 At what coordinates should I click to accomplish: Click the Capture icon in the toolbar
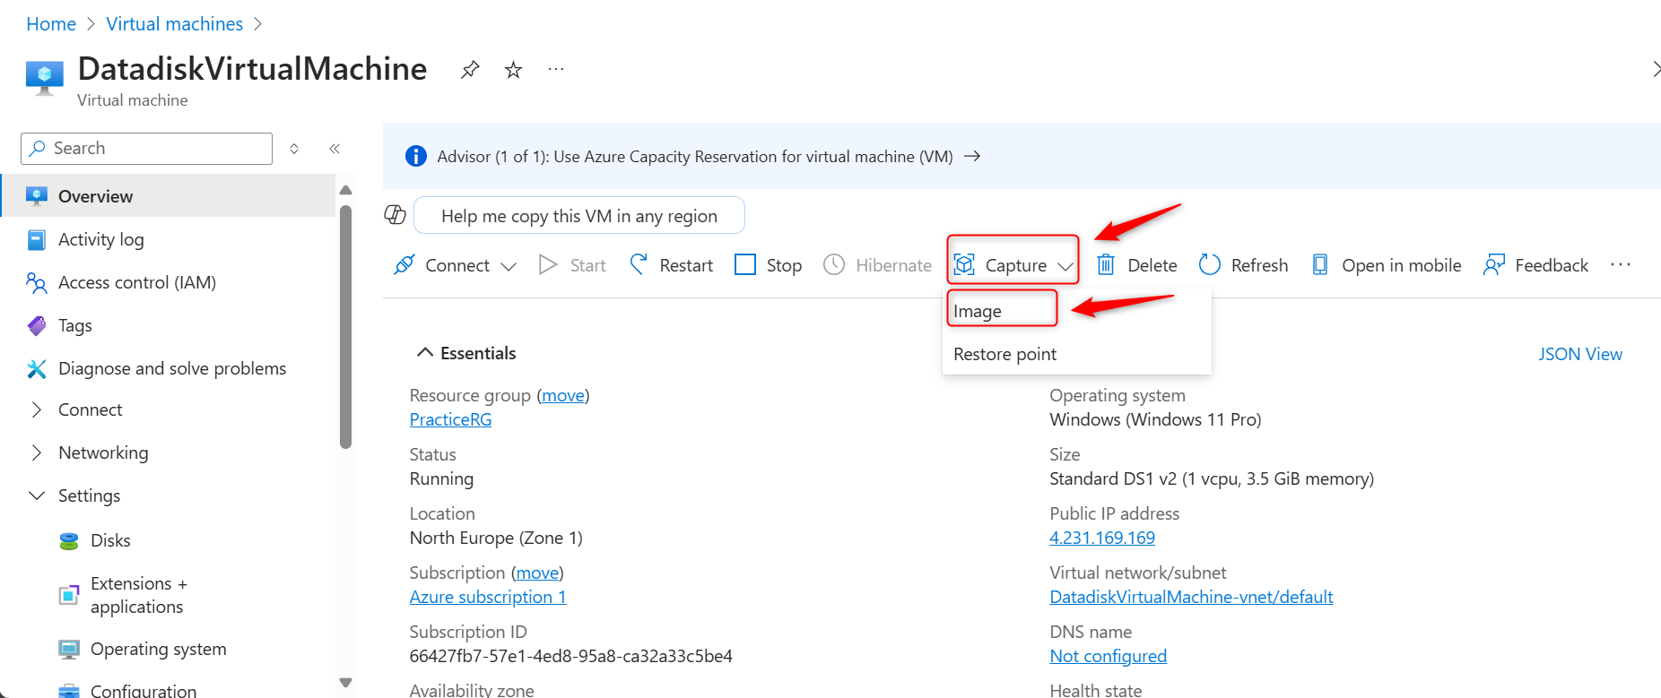pyautogui.click(x=964, y=264)
